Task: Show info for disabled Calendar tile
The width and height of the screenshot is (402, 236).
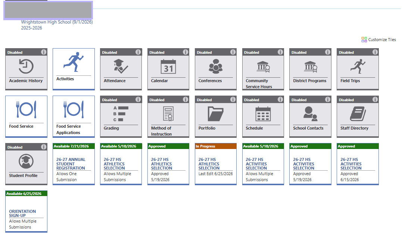Action: (186, 52)
